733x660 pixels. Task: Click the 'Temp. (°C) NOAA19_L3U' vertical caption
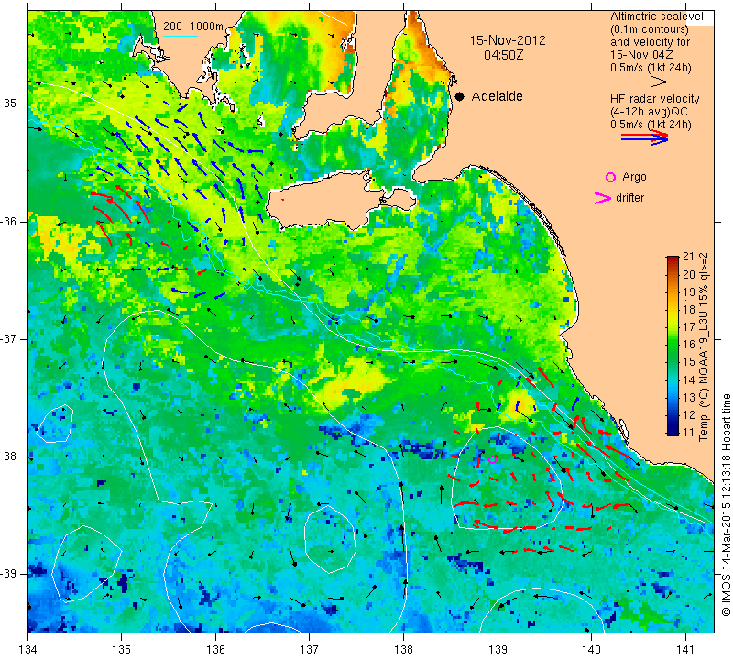tap(703, 347)
